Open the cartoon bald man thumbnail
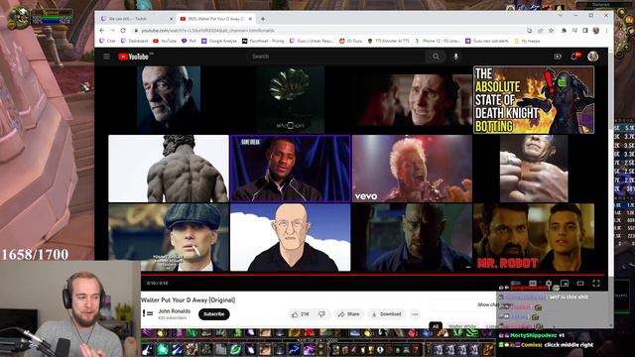Image resolution: width=635 pixels, height=357 pixels. (x=291, y=237)
